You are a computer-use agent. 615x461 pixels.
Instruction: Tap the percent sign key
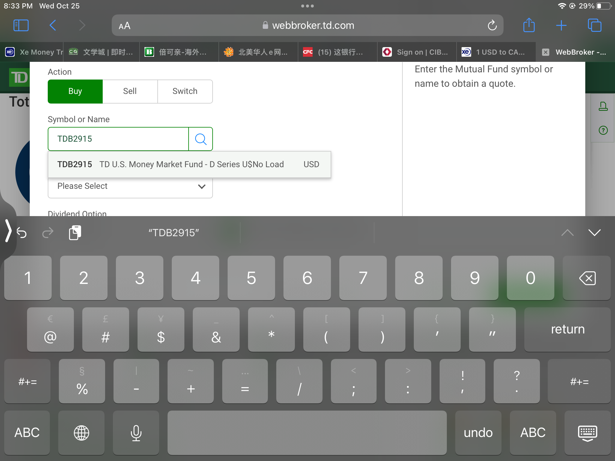[82, 381]
